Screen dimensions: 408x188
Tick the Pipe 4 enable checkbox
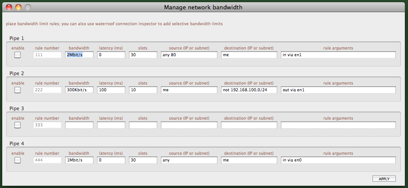18,160
